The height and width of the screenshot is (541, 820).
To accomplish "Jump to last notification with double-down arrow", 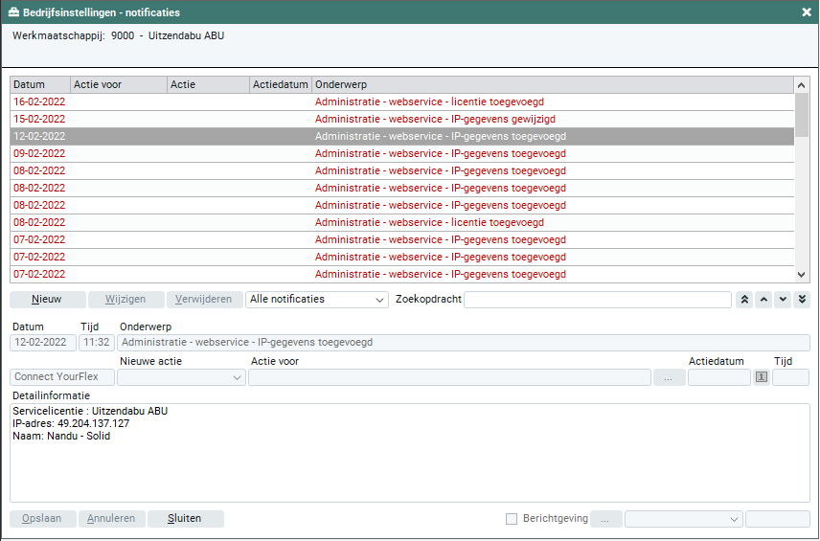I will tap(802, 300).
